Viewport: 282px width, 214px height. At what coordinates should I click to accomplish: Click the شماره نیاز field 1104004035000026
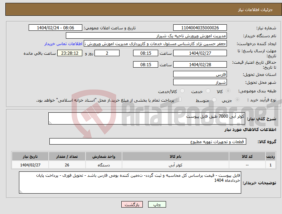coord(200,28)
